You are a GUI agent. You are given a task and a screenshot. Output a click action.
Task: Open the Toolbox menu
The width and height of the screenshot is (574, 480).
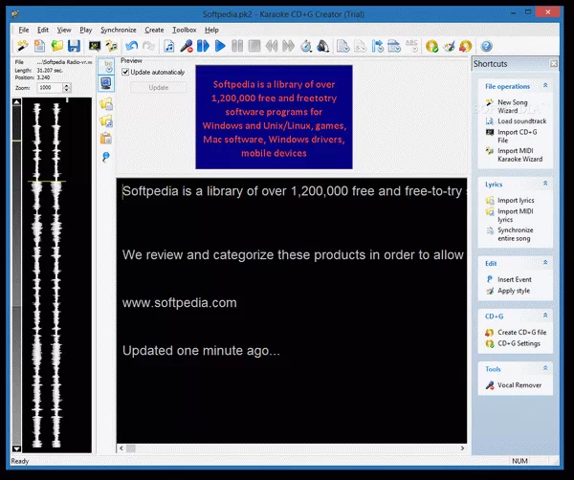click(184, 30)
